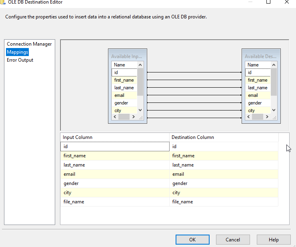Select id in Available Destination Columns
The image size is (296, 247).
[x=258, y=72]
